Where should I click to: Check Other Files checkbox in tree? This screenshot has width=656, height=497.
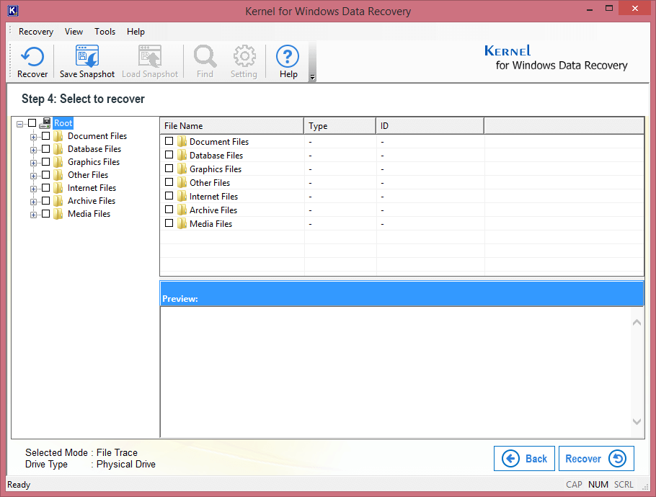[46, 175]
